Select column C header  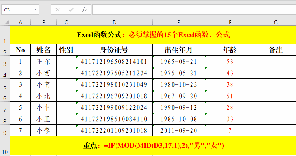point(66,23)
